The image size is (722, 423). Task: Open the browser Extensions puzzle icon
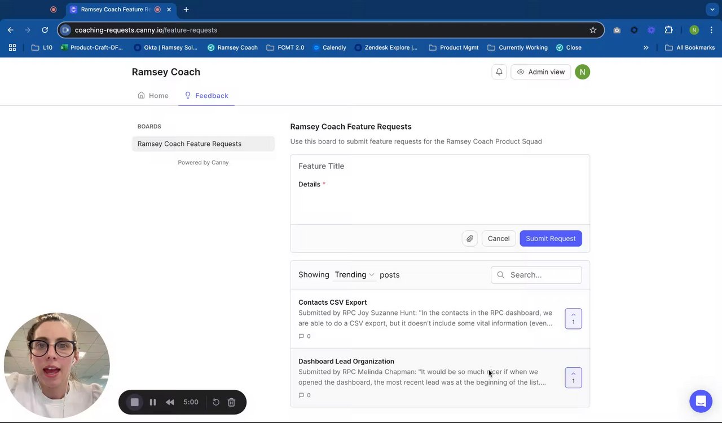669,30
